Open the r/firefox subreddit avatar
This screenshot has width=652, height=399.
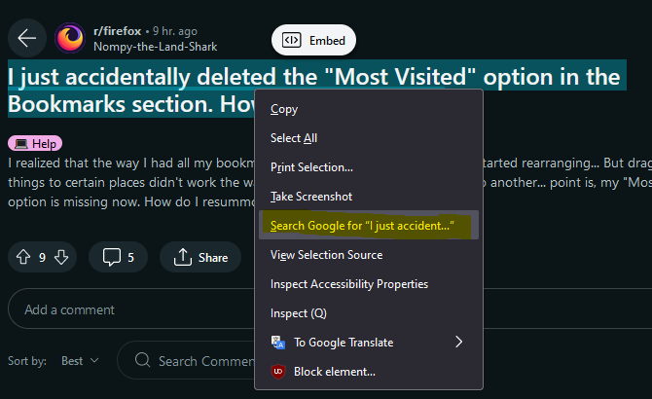click(x=70, y=38)
